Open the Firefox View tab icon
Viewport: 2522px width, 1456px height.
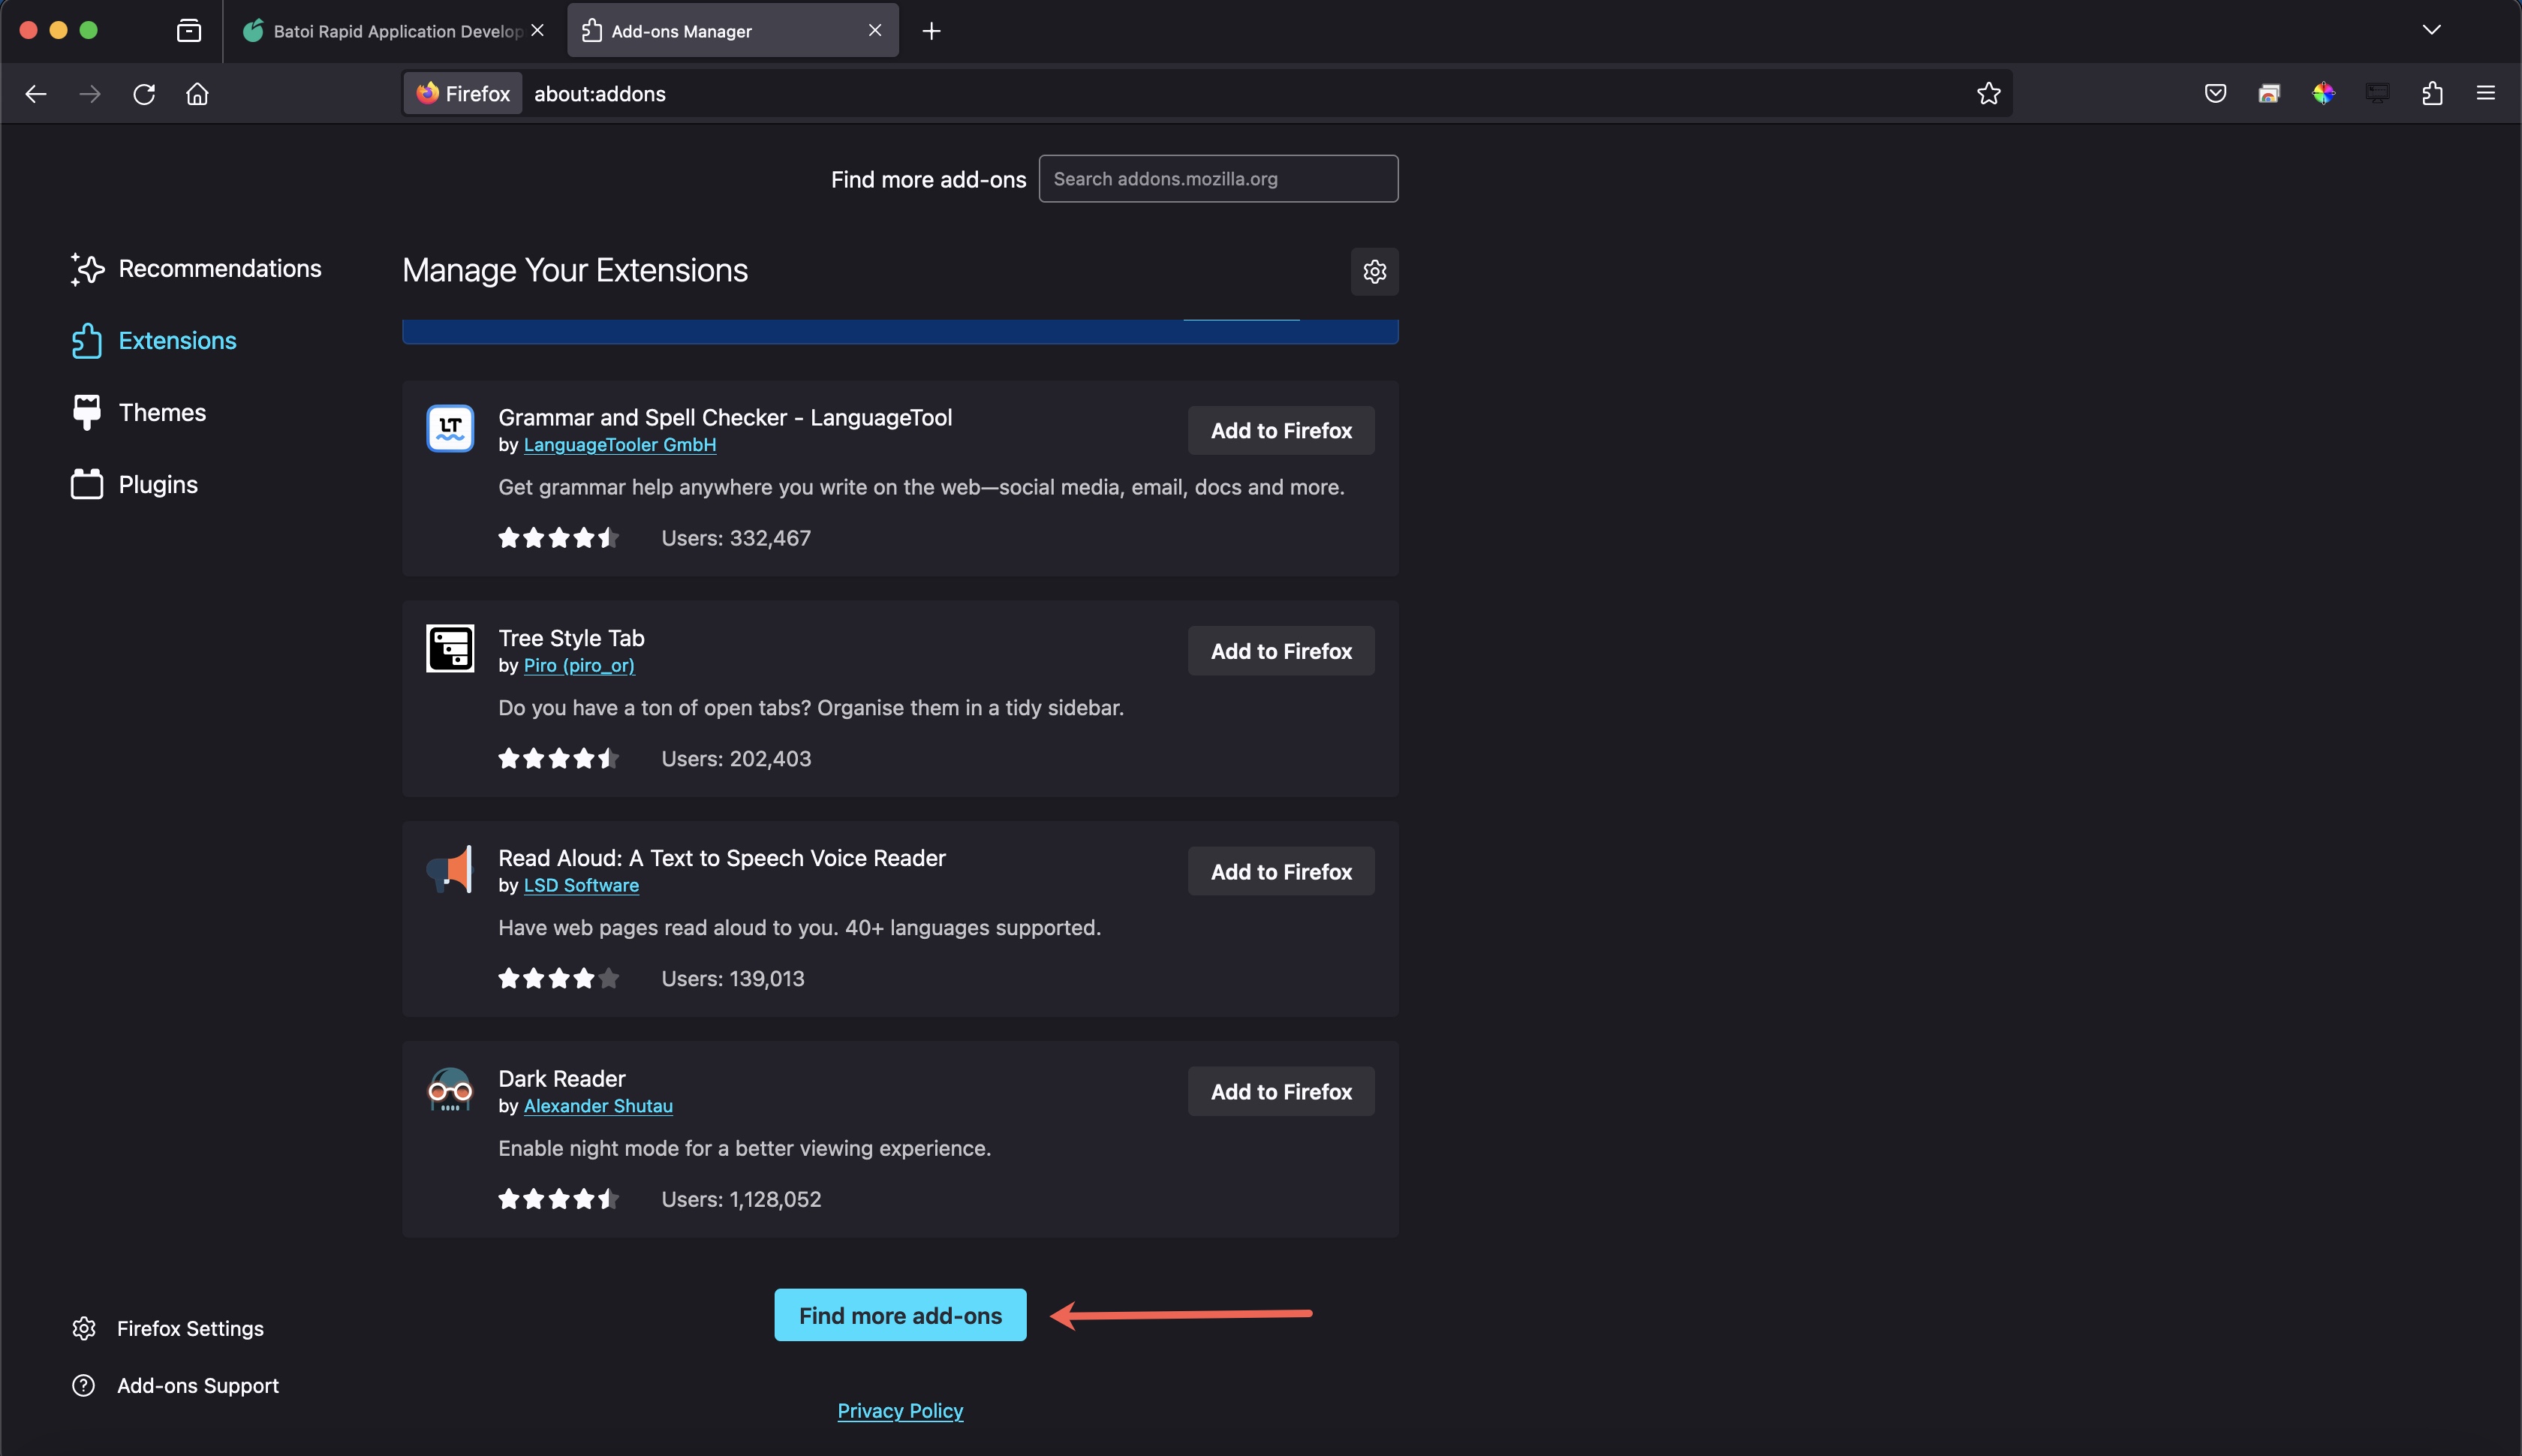point(189,31)
